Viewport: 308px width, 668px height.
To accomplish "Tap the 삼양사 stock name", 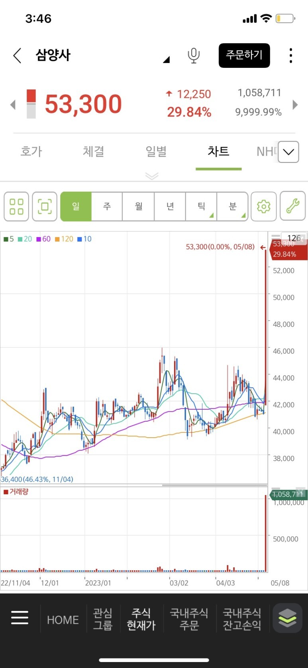I will (x=53, y=55).
